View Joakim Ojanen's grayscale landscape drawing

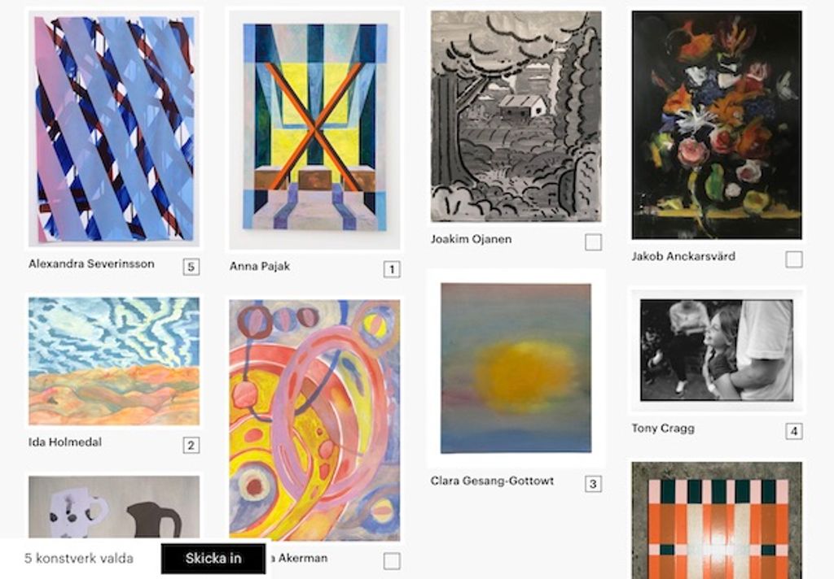pos(516,116)
